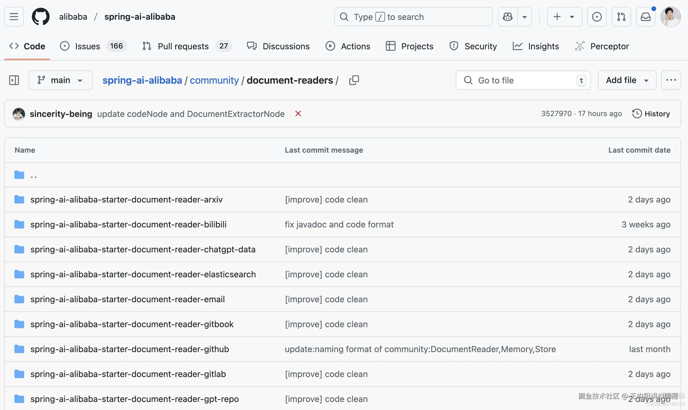Image resolution: width=688 pixels, height=410 pixels.
Task: Copy the document-readers path to clipboard
Action: 354,80
